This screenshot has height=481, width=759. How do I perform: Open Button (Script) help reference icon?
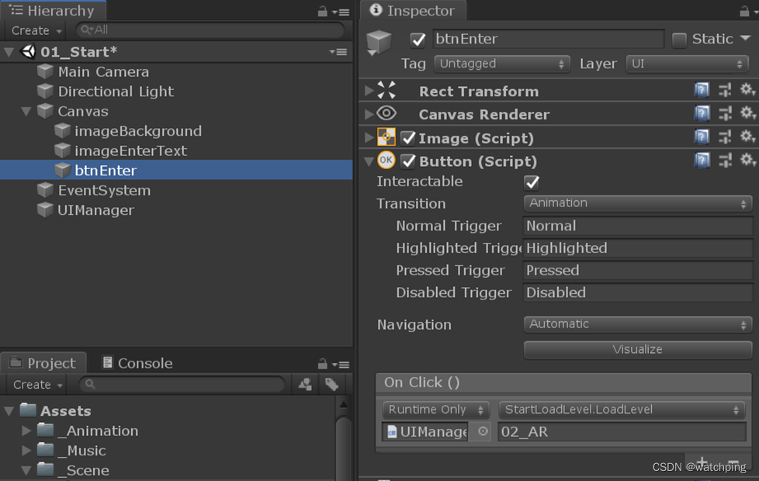tap(702, 160)
